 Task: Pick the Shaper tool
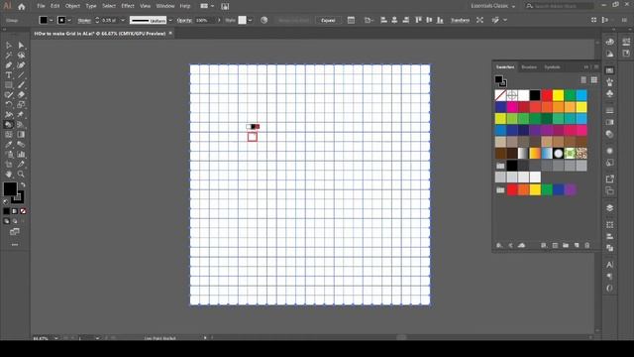pyautogui.click(x=9, y=95)
